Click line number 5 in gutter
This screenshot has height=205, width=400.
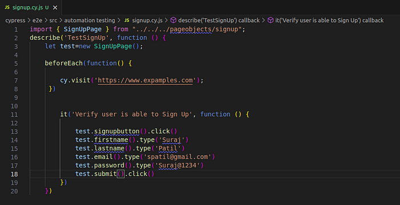click(x=16, y=64)
